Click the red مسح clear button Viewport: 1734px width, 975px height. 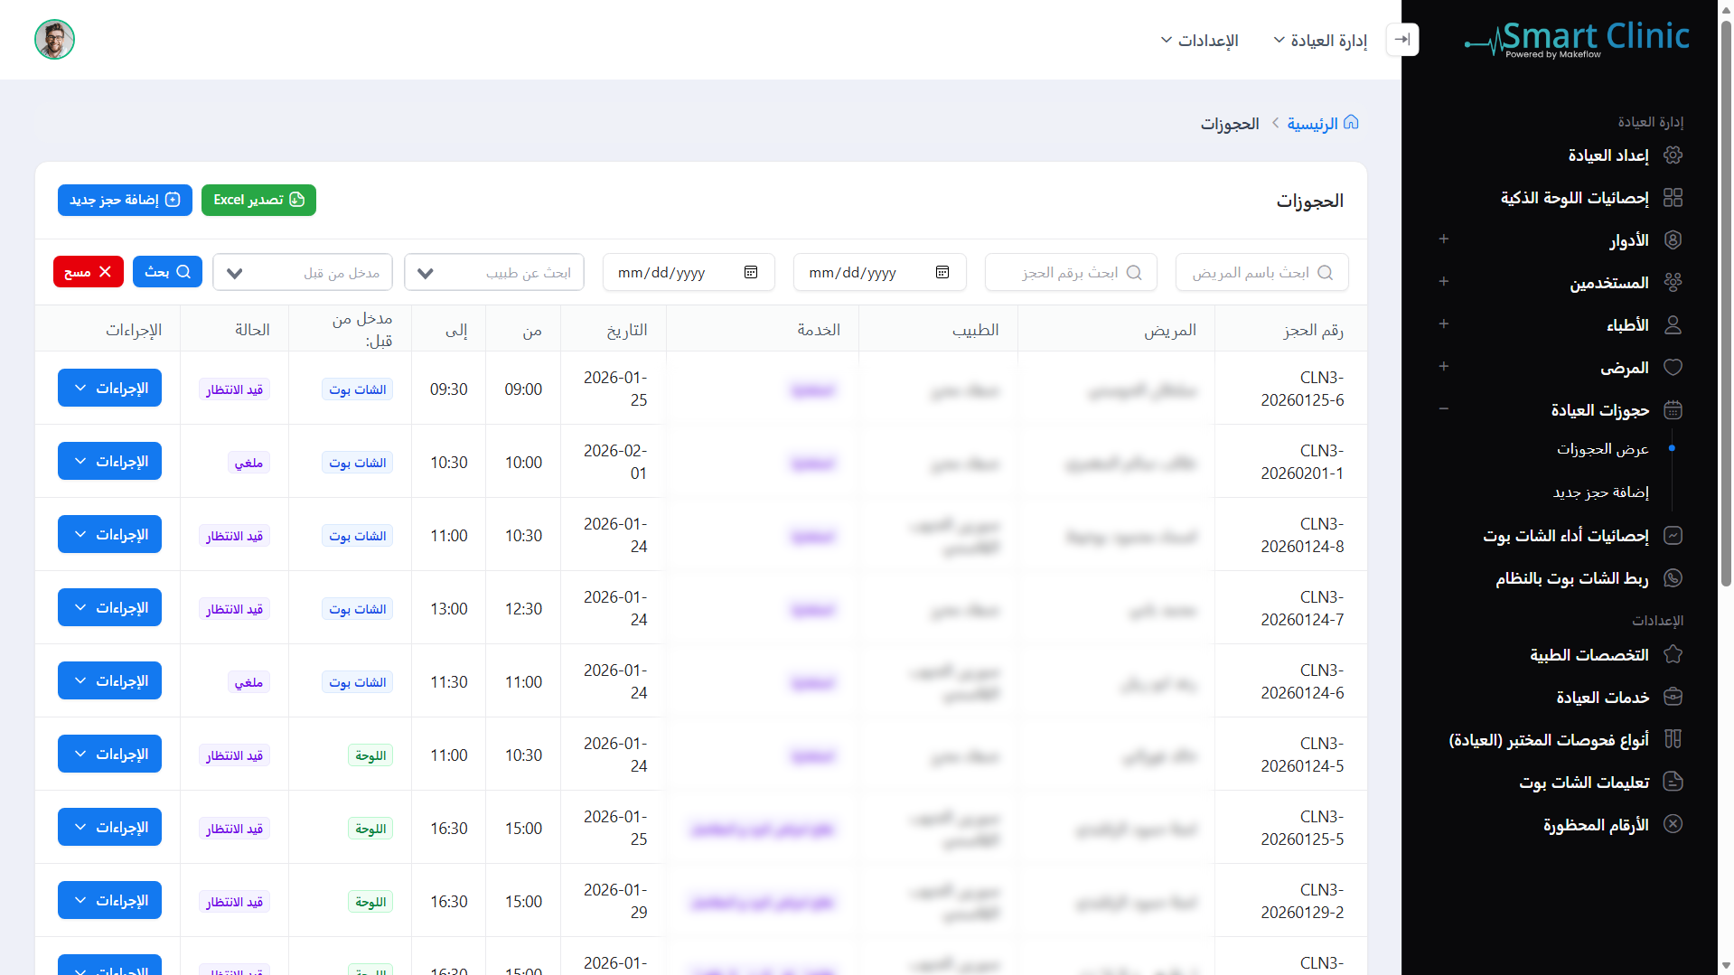(x=89, y=272)
